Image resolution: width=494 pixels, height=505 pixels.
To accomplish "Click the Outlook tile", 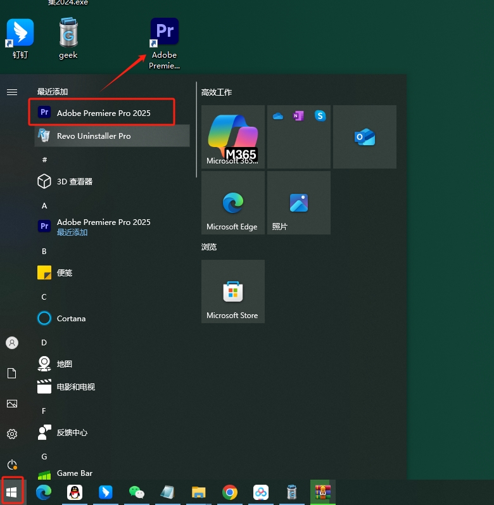I will pyautogui.click(x=364, y=137).
